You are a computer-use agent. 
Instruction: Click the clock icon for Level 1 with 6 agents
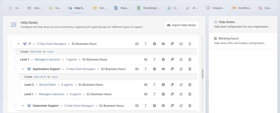coord(163,94)
